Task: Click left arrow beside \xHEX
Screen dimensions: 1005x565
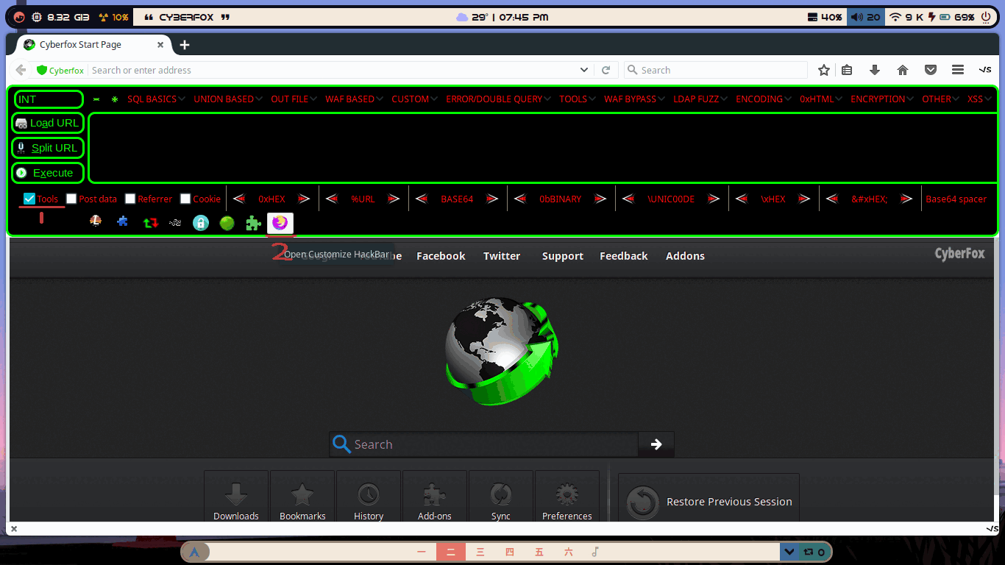Action: click(742, 199)
